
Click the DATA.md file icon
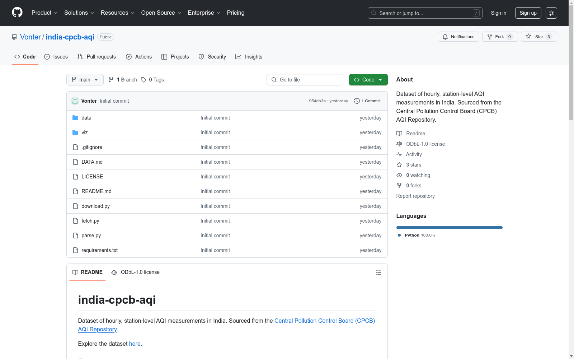[x=75, y=162]
